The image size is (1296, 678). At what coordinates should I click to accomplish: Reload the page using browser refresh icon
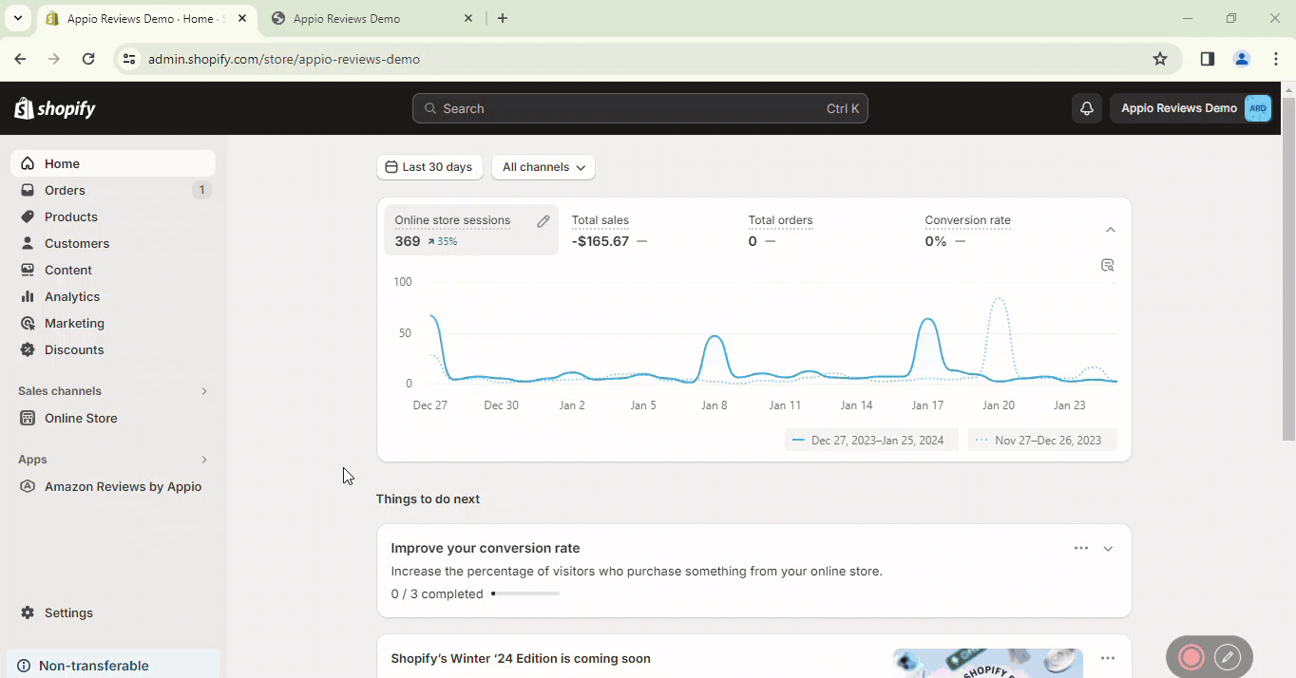coord(88,59)
